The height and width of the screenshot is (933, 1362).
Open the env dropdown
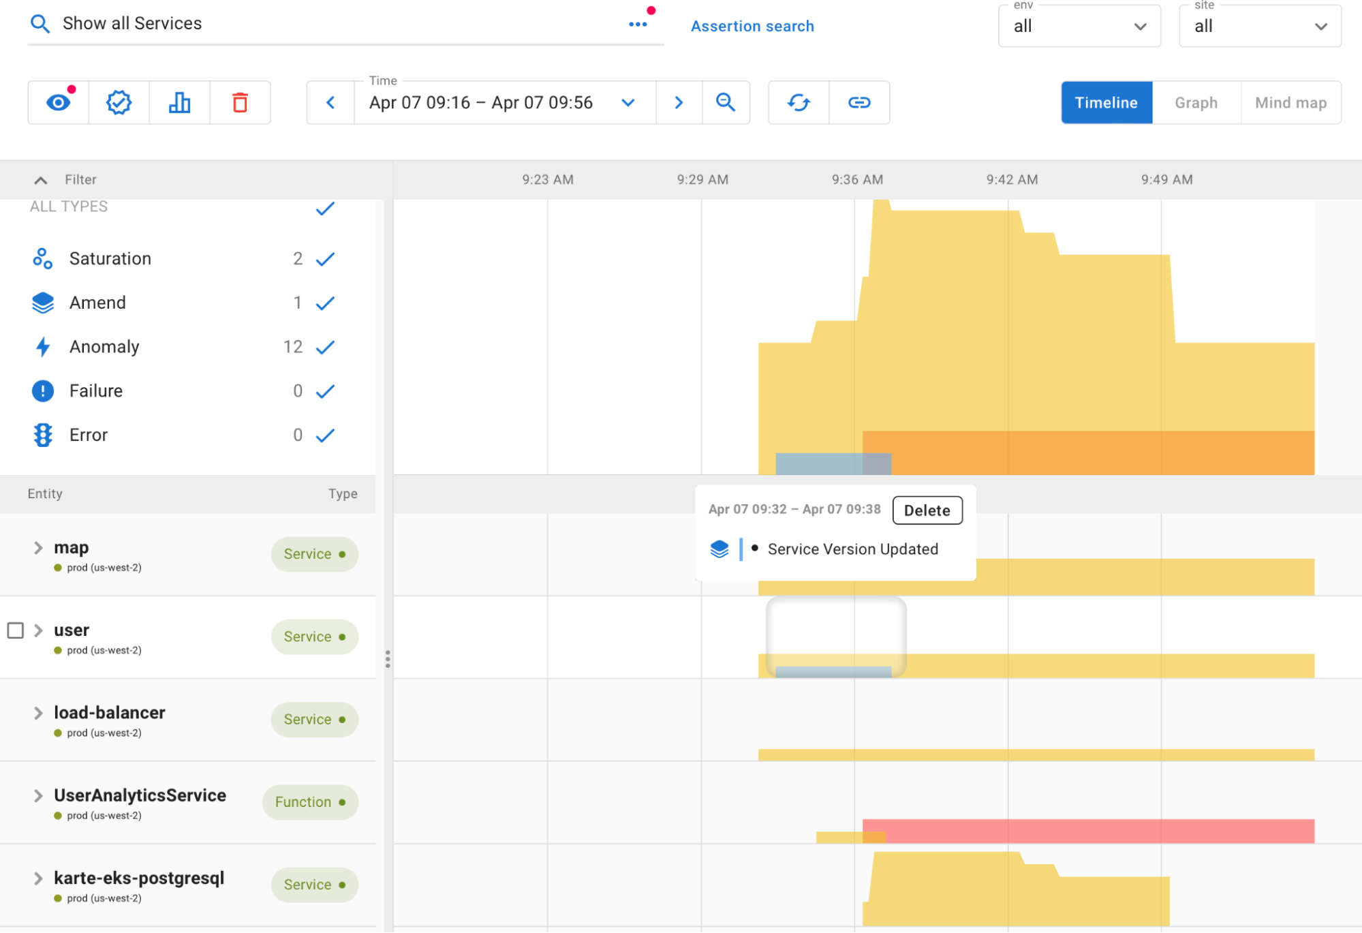coord(1079,27)
